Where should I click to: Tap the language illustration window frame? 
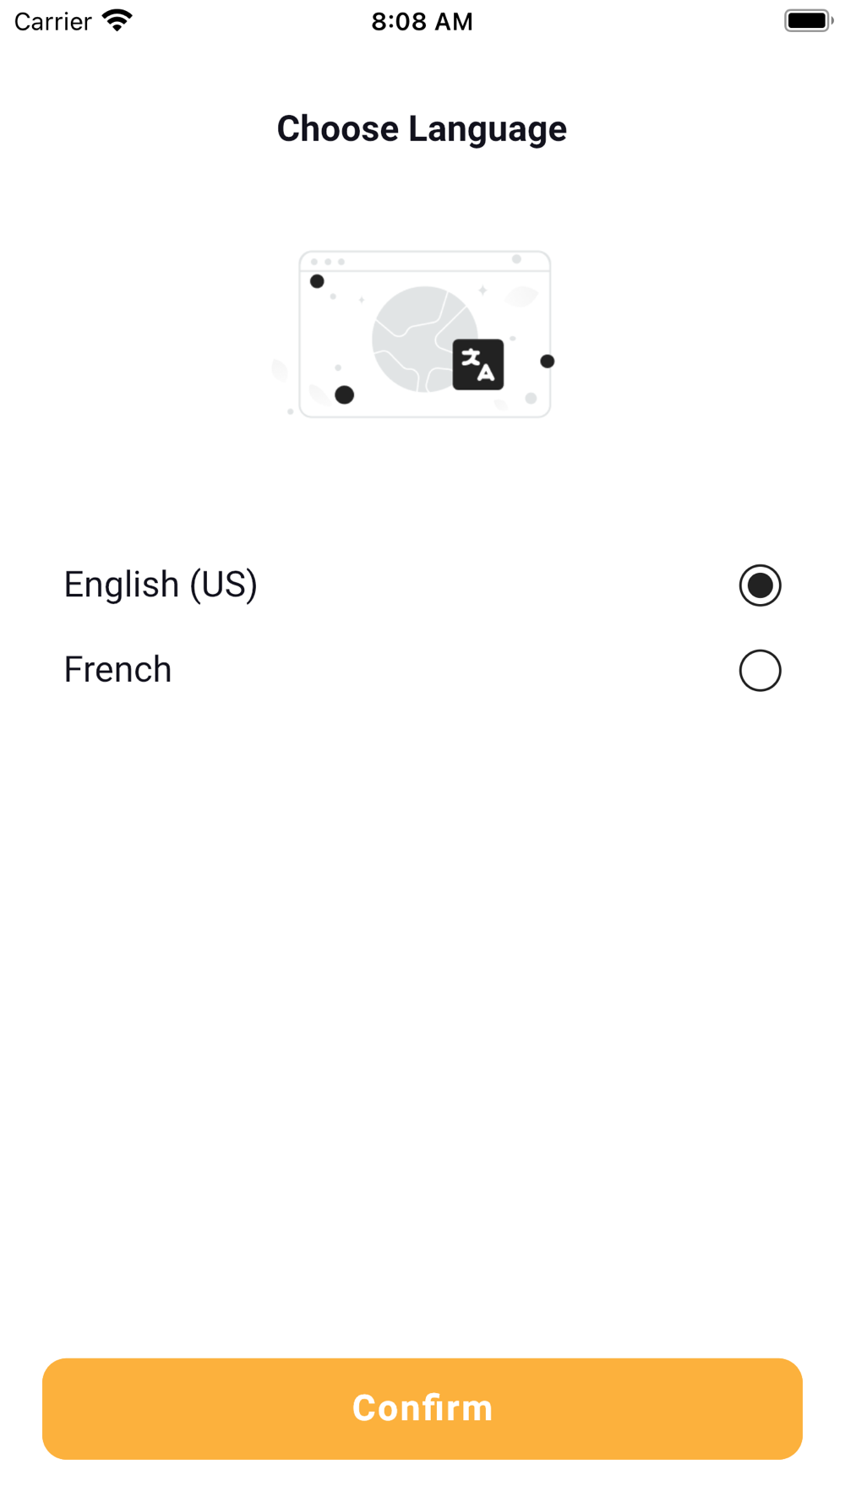(425, 335)
